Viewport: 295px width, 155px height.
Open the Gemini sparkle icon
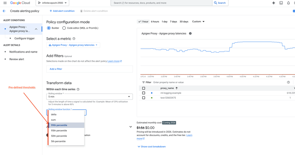(274, 3)
